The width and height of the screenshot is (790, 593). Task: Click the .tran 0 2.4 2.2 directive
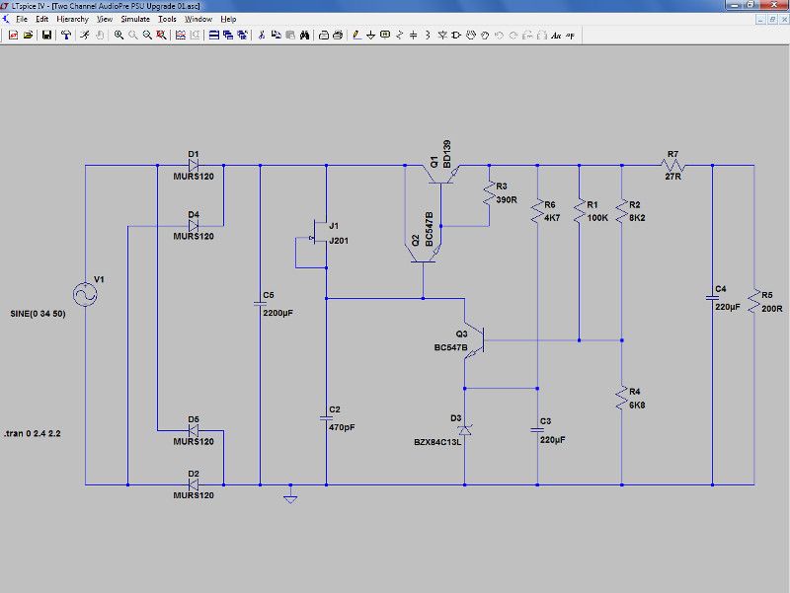click(33, 433)
